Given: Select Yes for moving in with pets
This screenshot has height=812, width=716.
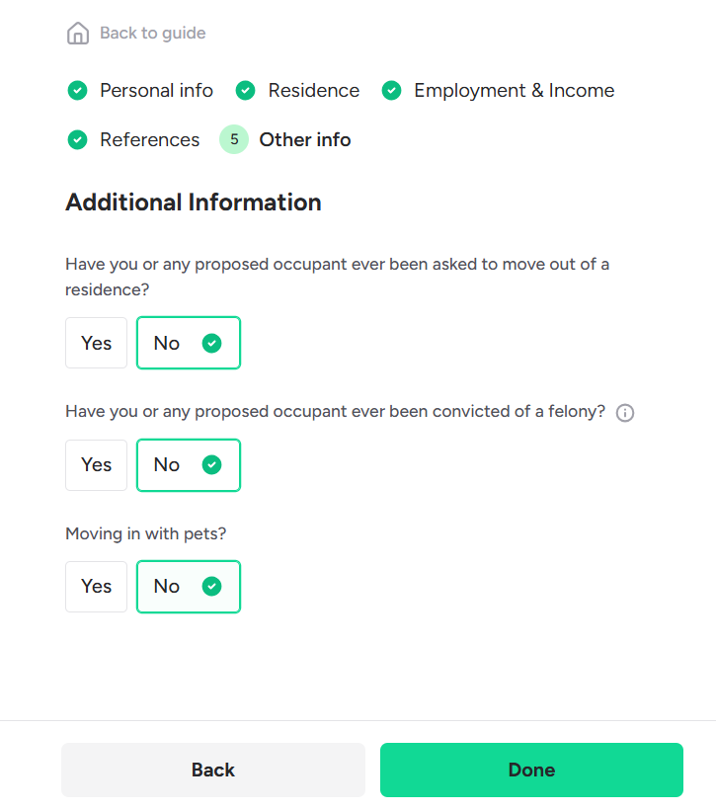Looking at the screenshot, I should pyautogui.click(x=97, y=587).
